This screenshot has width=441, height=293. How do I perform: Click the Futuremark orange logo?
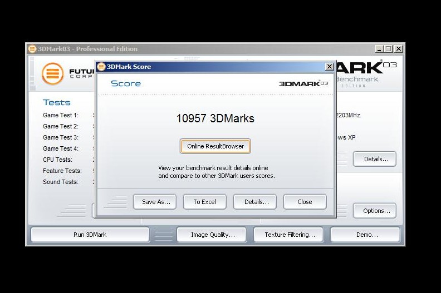click(x=52, y=73)
